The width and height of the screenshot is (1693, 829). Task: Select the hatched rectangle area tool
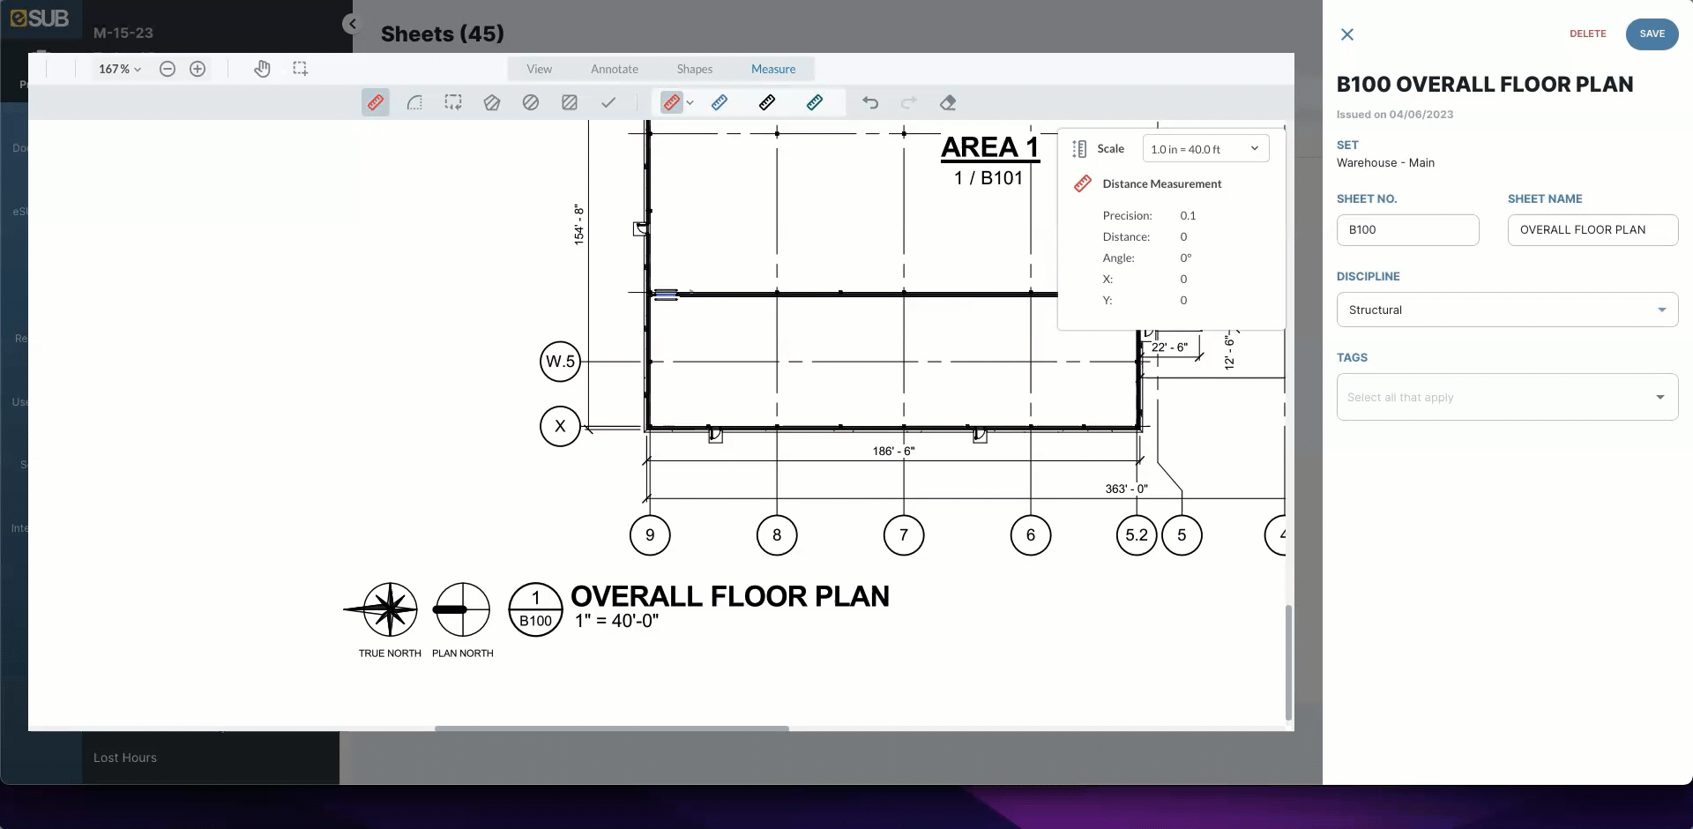point(570,102)
